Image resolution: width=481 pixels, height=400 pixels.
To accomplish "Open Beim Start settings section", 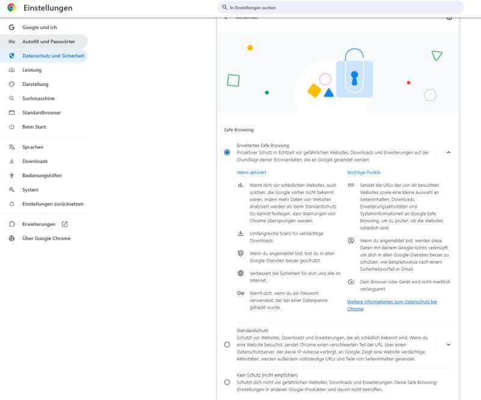I will [44, 127].
